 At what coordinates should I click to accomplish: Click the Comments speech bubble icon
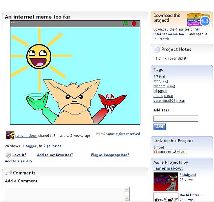[x=8, y=173]
